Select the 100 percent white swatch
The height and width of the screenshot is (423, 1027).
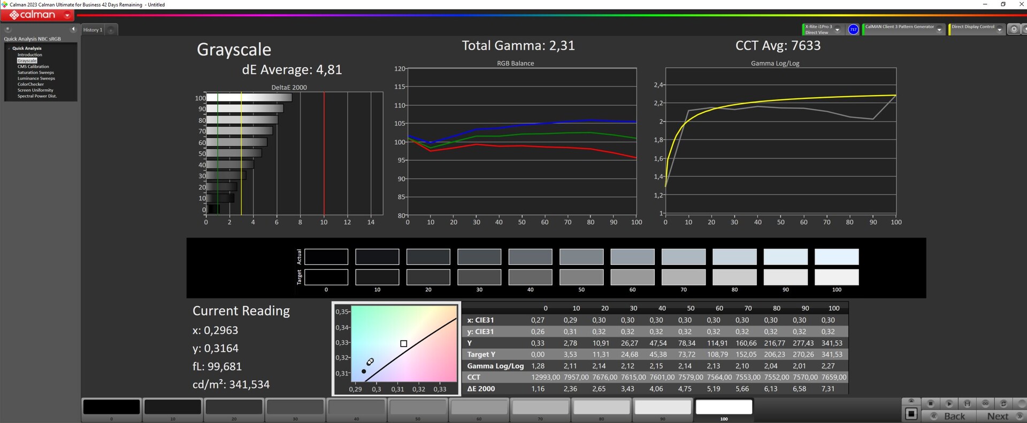point(724,408)
